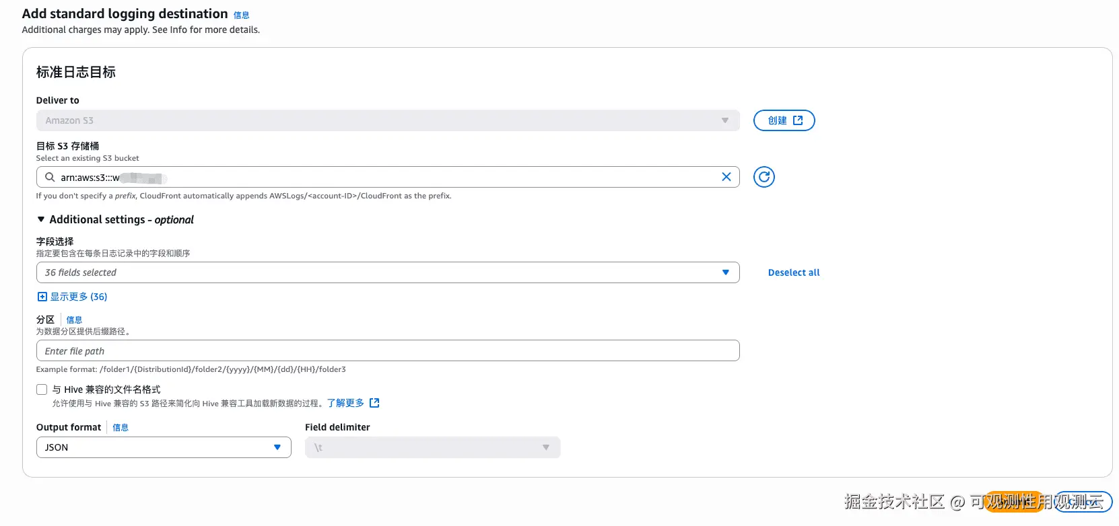Open the 了解更多 learn more link
1119x526 pixels.
(345, 403)
